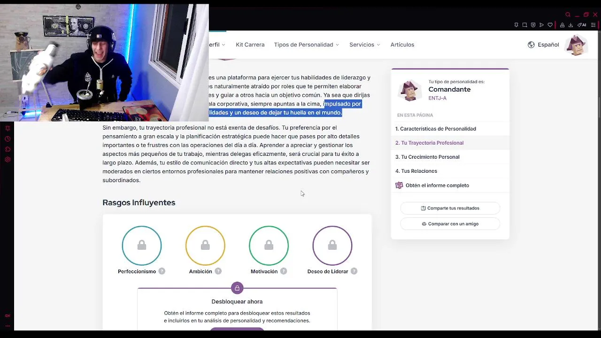
Task: Open extensions cube icon in left sidebar
Action: point(8,149)
